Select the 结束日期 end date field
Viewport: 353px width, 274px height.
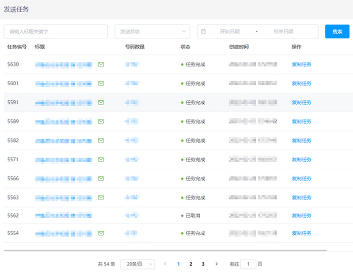[x=283, y=31]
